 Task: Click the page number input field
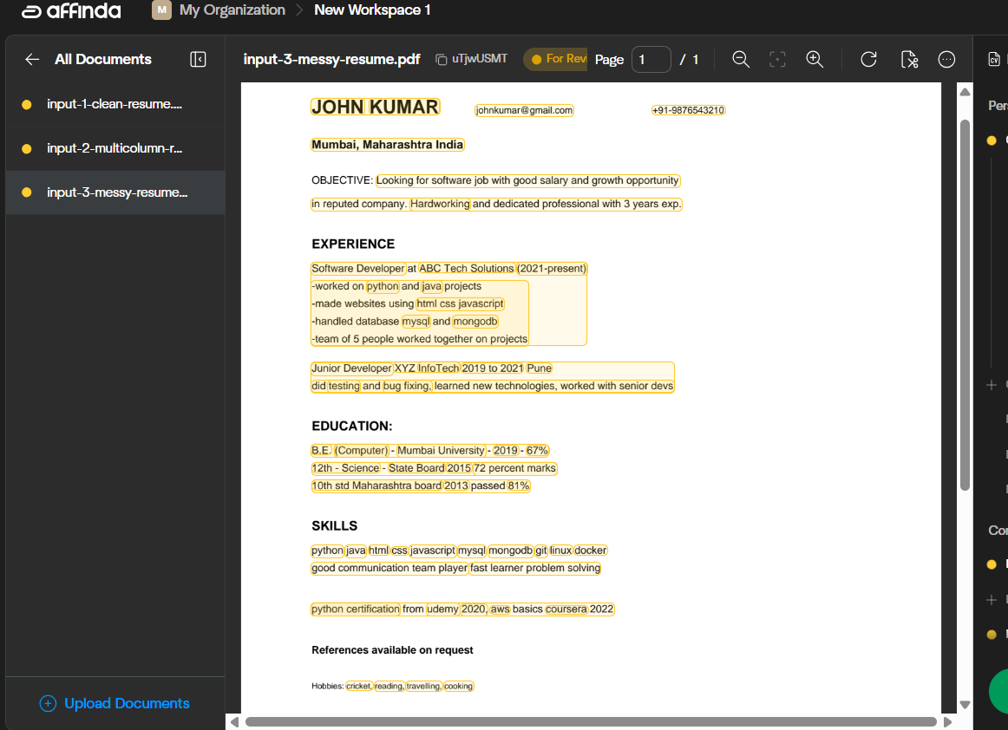pos(651,60)
